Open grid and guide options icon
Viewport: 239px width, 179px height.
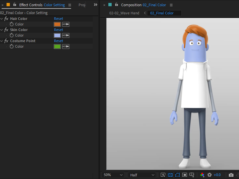[x=192, y=175]
